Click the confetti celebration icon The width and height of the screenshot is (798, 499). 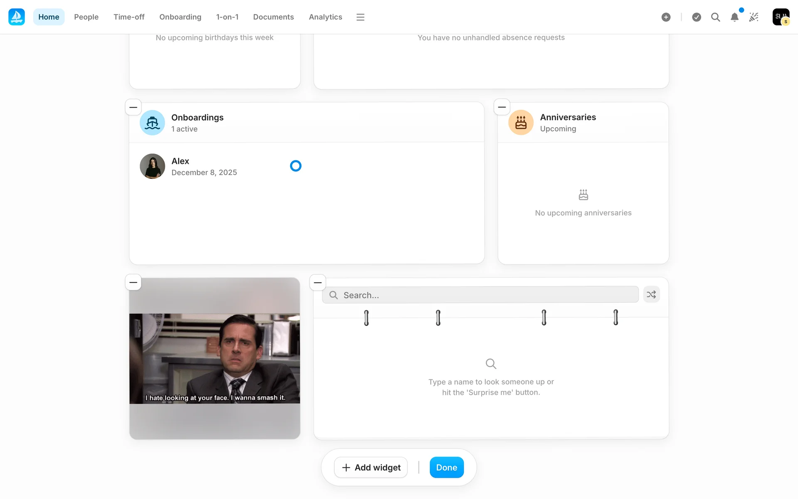point(754,17)
